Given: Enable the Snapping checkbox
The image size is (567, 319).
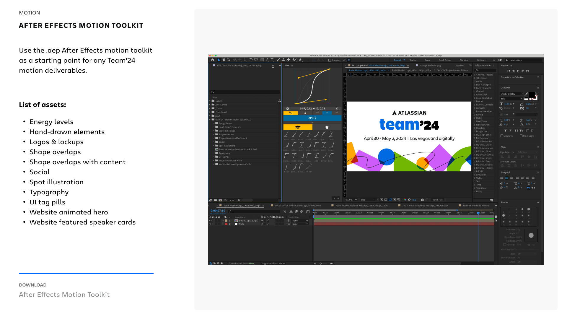Looking at the screenshot, I should click(x=330, y=60).
